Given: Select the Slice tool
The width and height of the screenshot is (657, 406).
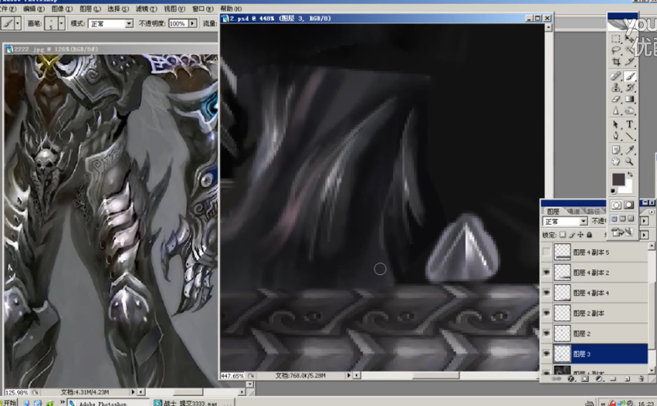Looking at the screenshot, I should pos(629,62).
